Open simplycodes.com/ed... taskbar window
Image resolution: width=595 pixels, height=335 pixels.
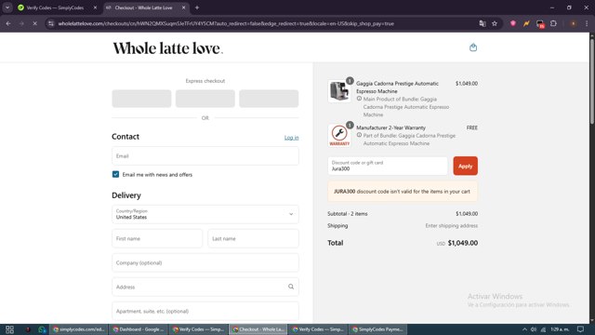(78, 329)
